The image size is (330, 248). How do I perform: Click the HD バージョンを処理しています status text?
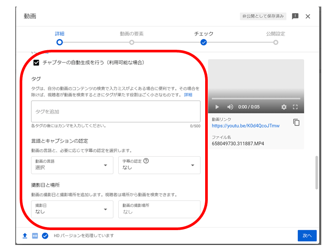pyautogui.click(x=84, y=236)
